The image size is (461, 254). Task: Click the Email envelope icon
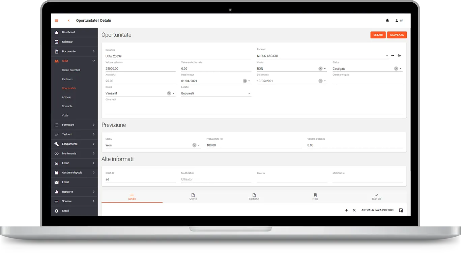click(x=56, y=182)
